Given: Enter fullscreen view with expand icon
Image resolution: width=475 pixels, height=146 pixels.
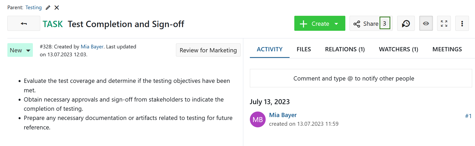Looking at the screenshot, I should click(x=444, y=23).
